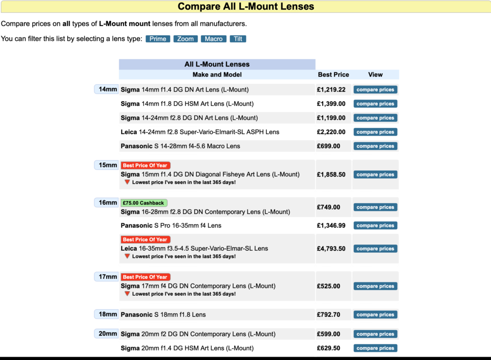Image resolution: width=491 pixels, height=360 pixels.
Task: Open the Sigma 14-24mm f2.8 DG DN Art lens name
Action: click(189, 118)
